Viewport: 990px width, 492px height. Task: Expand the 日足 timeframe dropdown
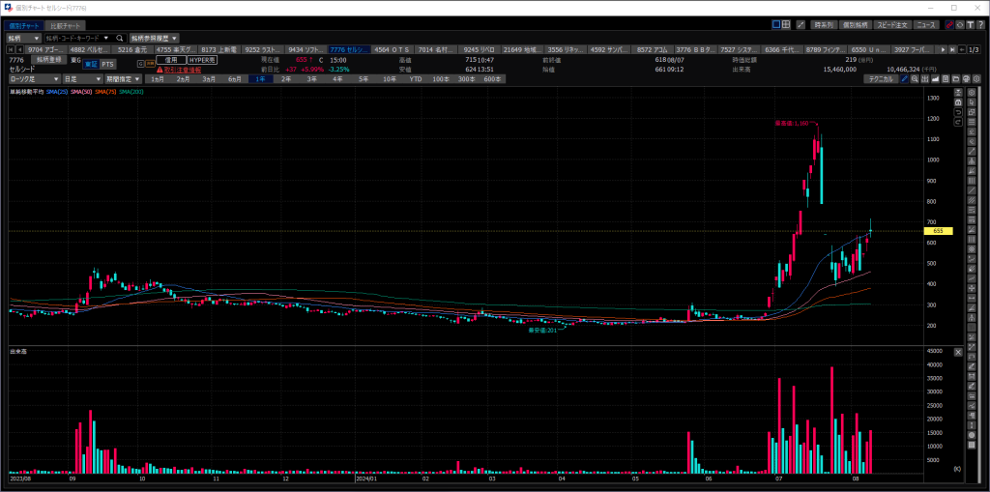coord(82,79)
